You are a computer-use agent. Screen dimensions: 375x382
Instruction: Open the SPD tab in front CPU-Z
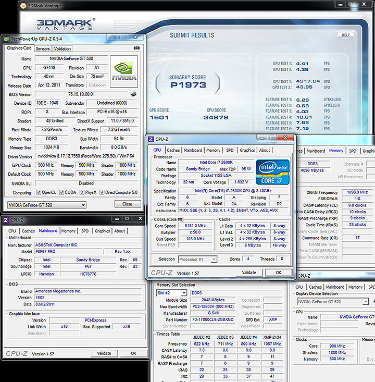pos(230,150)
